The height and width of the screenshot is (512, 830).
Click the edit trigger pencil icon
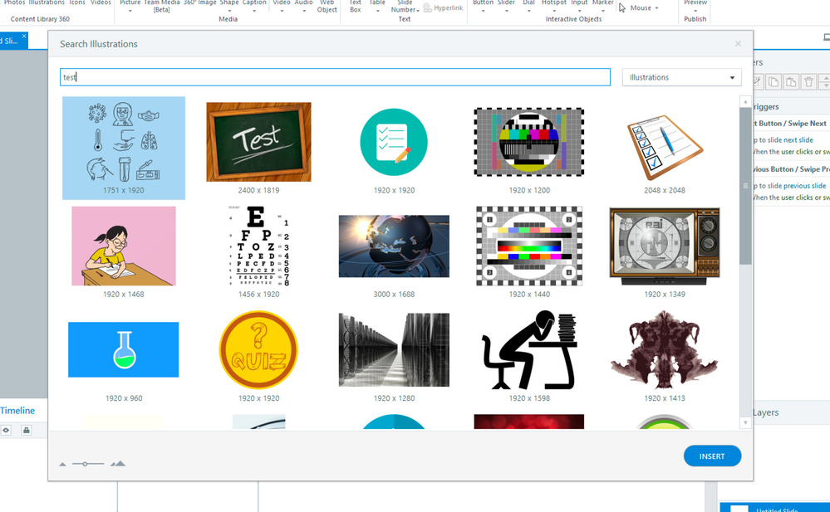click(x=758, y=81)
